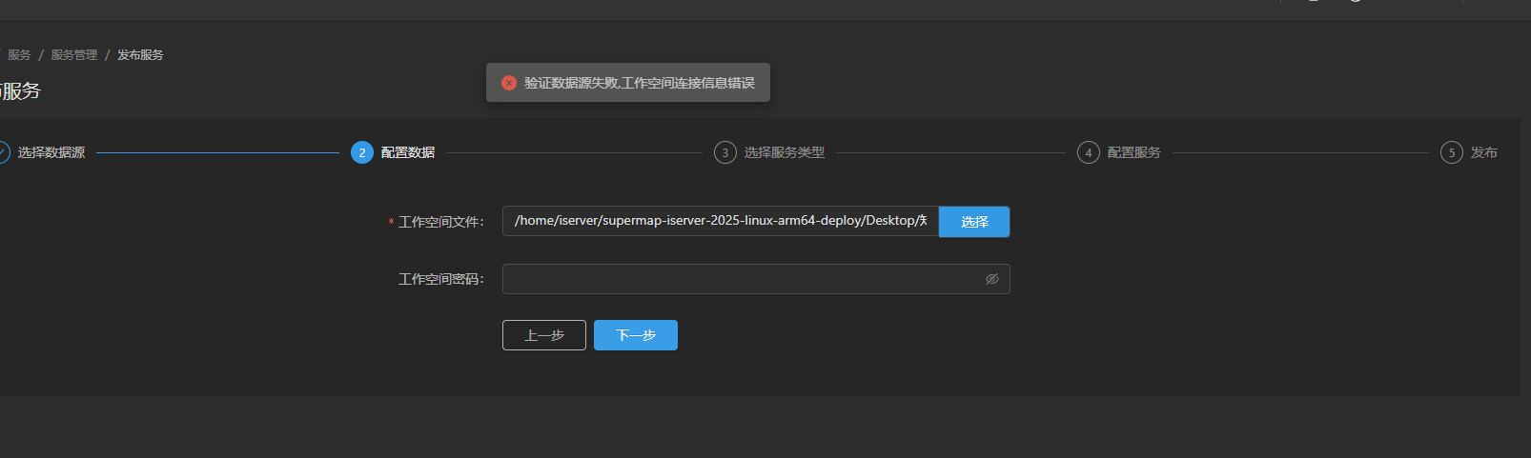
Task: Click the 上一步 button
Action: pyautogui.click(x=543, y=335)
